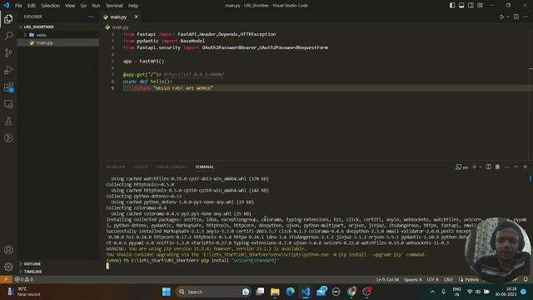
Task: Change language mode Python
Action: [x=471, y=279]
